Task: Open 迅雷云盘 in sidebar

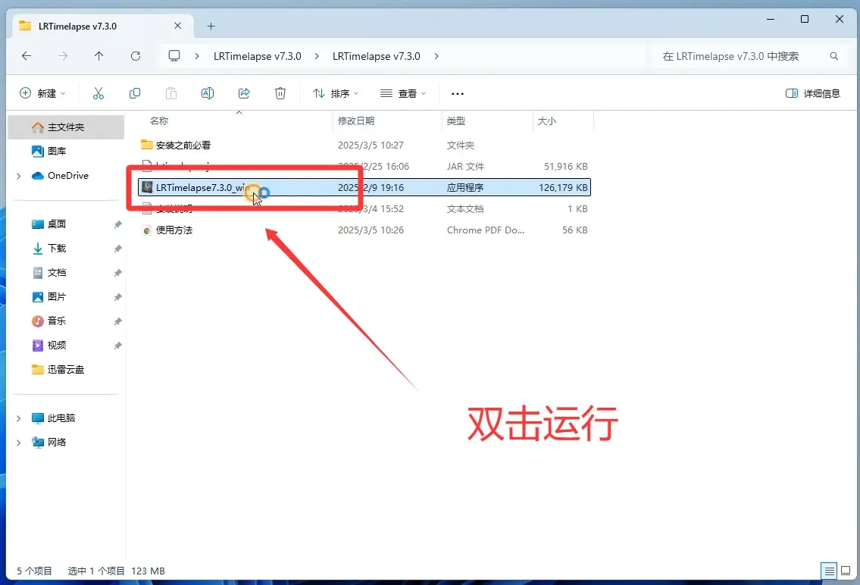Action: tap(67, 370)
